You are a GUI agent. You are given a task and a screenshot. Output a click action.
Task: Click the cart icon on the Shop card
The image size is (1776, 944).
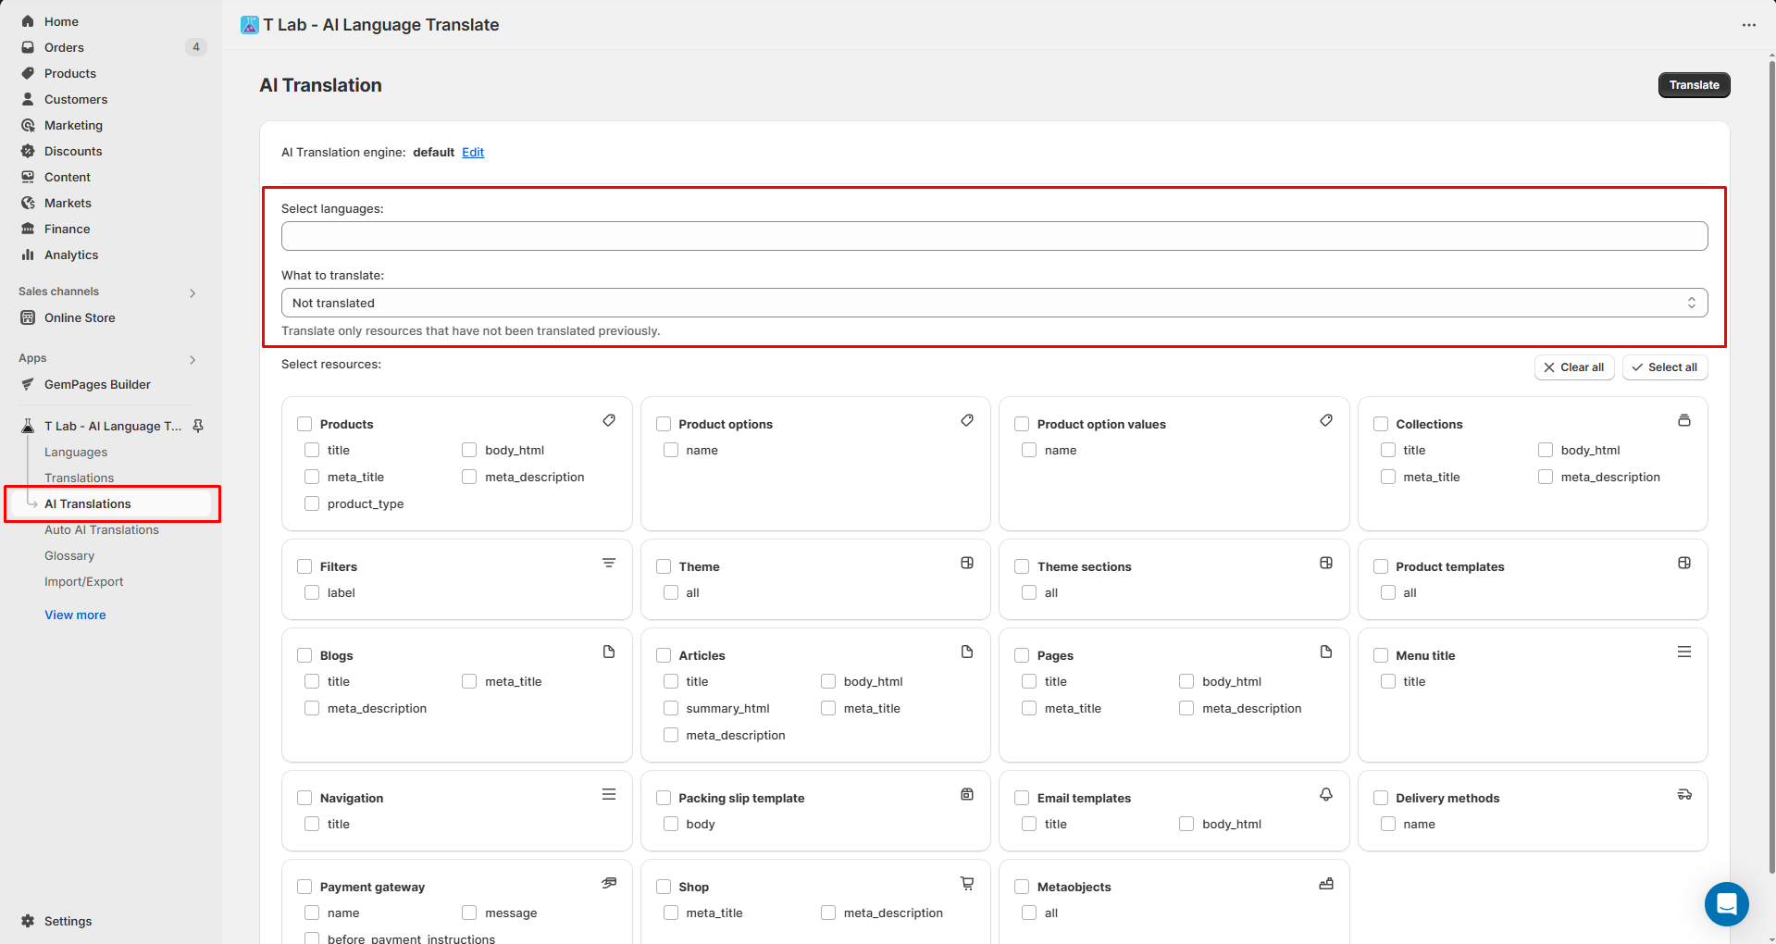pos(967,883)
